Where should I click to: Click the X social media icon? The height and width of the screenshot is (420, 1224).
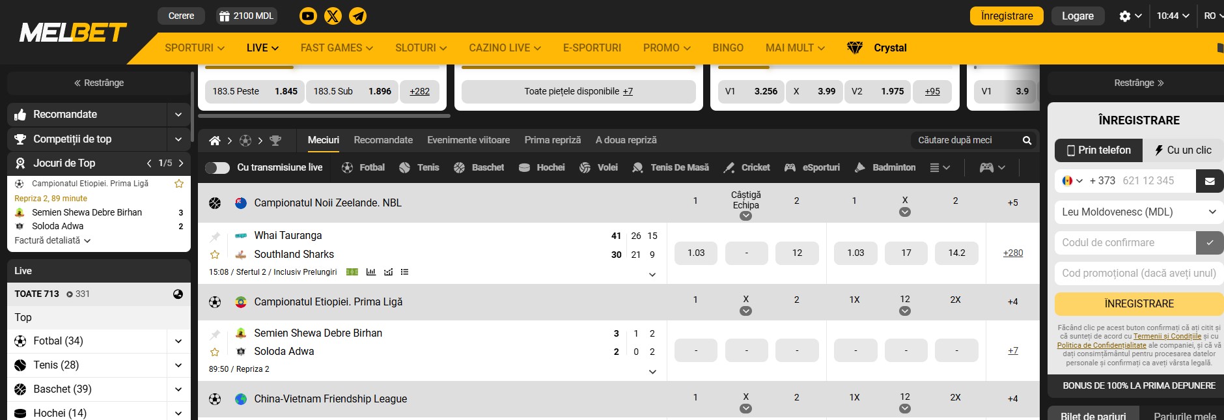tap(333, 16)
